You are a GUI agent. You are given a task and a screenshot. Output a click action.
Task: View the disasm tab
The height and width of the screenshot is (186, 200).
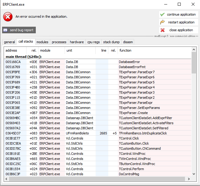coord(128,42)
